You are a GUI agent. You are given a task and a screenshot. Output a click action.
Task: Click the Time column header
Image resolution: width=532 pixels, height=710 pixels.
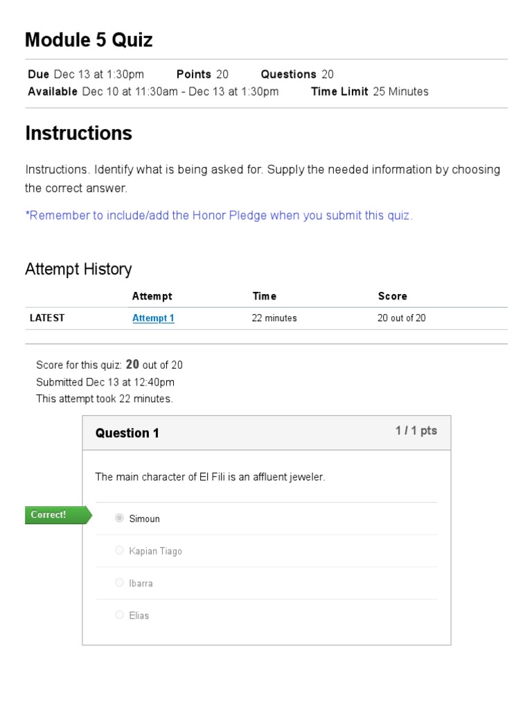265,296
